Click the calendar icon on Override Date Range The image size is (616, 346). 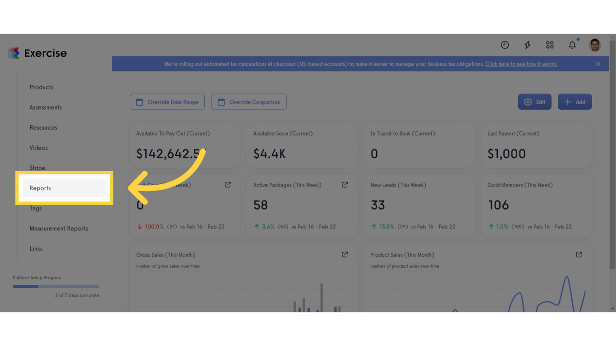pos(139,102)
